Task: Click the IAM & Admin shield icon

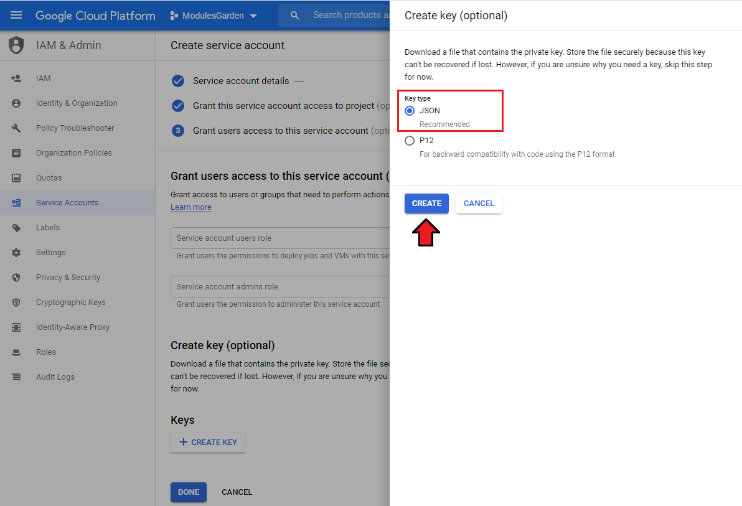Action: pyautogui.click(x=16, y=45)
